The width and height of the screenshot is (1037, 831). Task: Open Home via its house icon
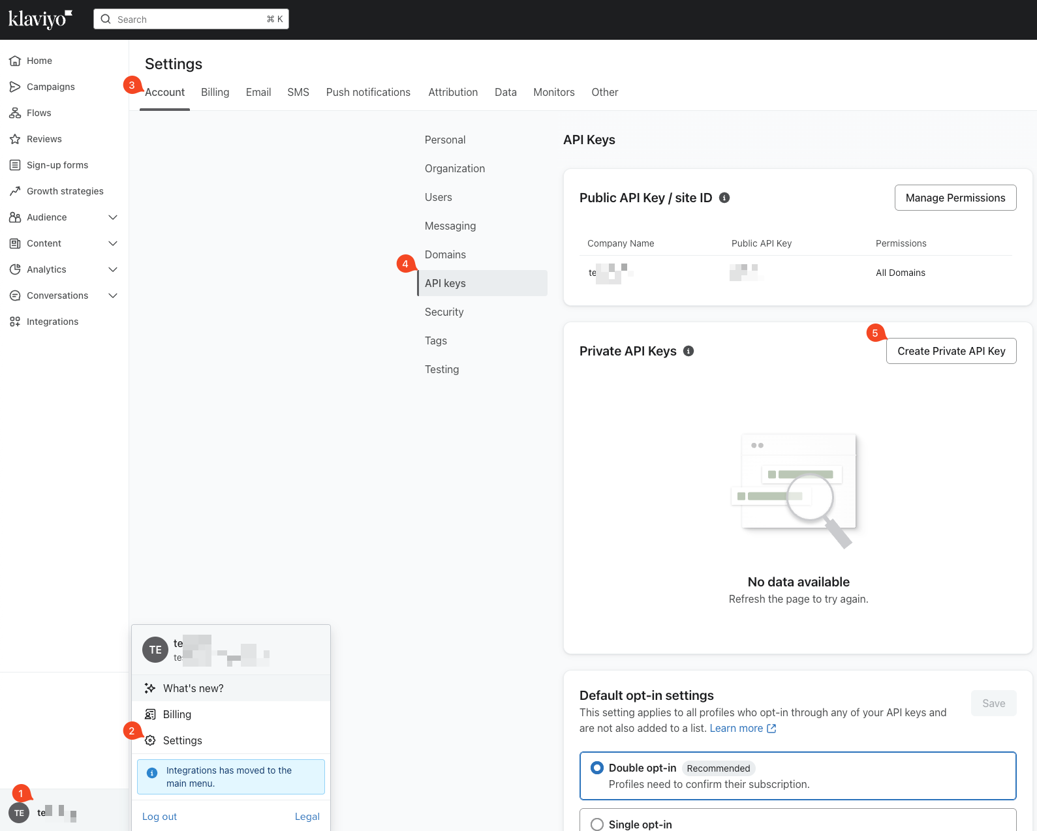pyautogui.click(x=15, y=61)
